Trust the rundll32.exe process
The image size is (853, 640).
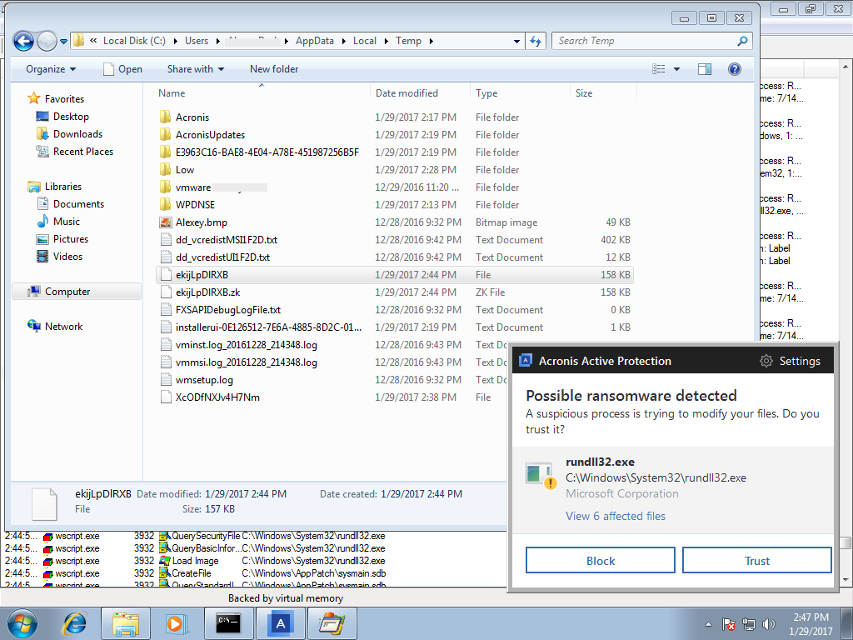coord(756,561)
